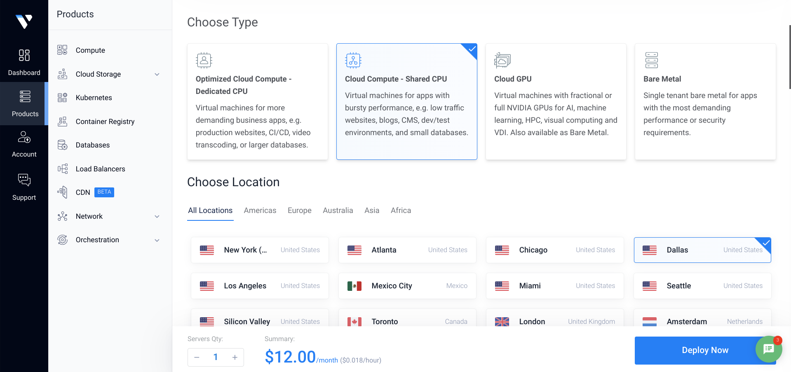Click the Deploy Now button
Image resolution: width=791 pixels, height=372 pixels.
[705, 350]
